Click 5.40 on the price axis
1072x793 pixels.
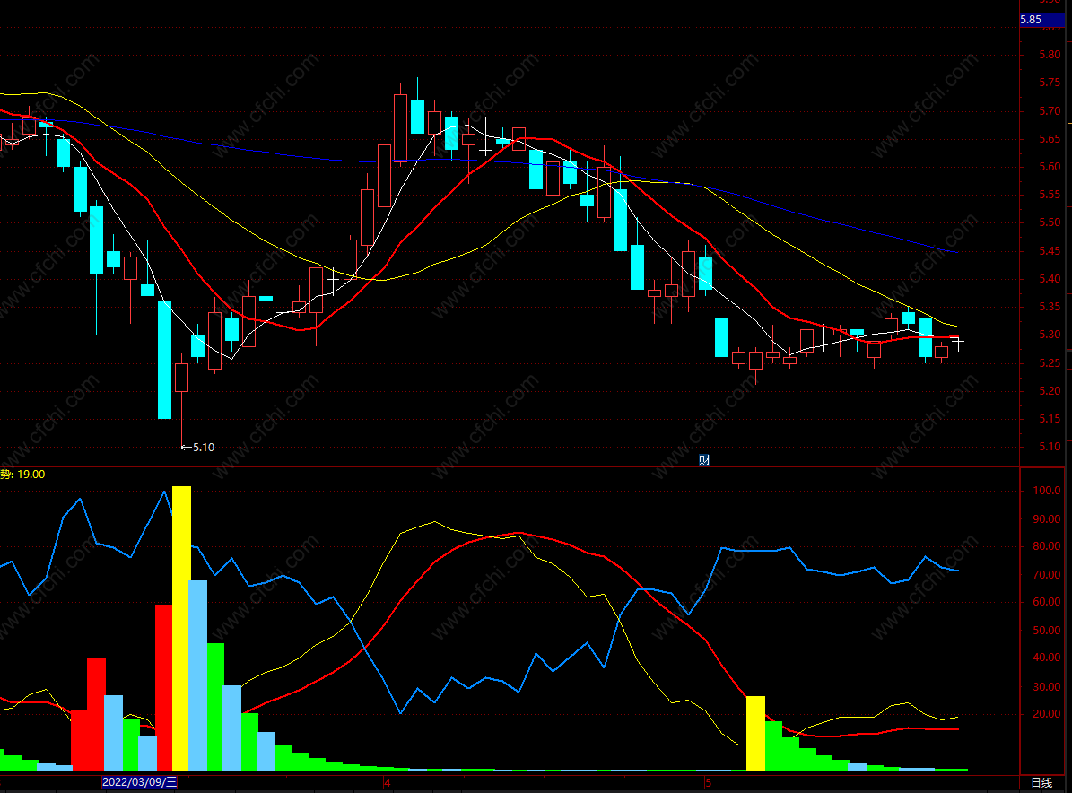click(x=1050, y=279)
